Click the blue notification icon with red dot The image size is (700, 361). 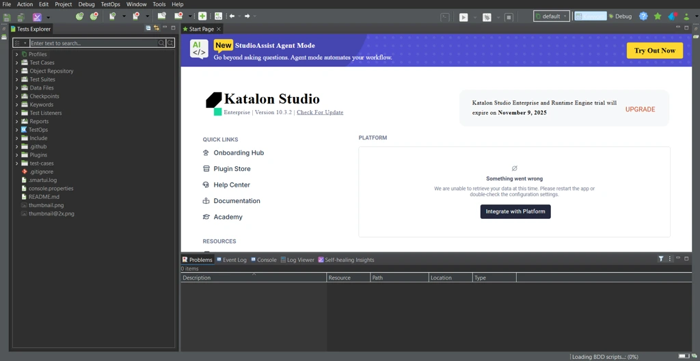pyautogui.click(x=673, y=16)
